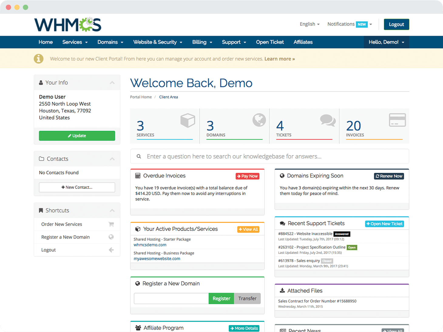The width and height of the screenshot is (443, 332).
Task: Click the Learn more link in banner
Action: (279, 59)
